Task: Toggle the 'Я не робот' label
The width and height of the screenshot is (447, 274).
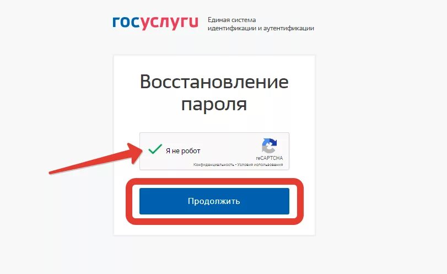Action: pyautogui.click(x=183, y=151)
